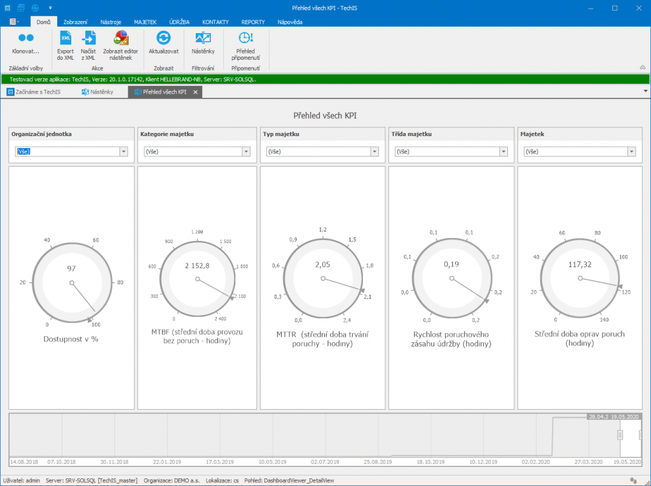651x486 pixels.
Task: Collapse the ribbon with the chevron
Action: (x=642, y=67)
